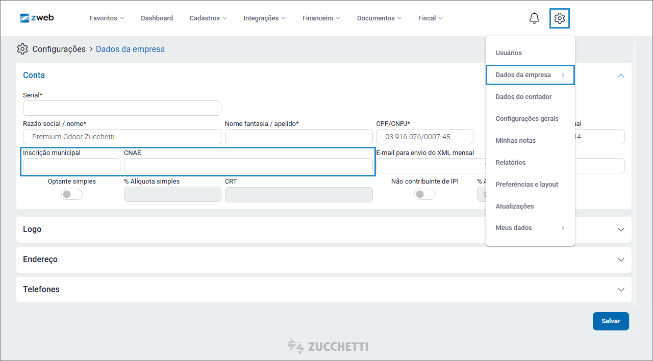Click the Inscrição municipal input field
The height and width of the screenshot is (361, 653).
pos(71,166)
